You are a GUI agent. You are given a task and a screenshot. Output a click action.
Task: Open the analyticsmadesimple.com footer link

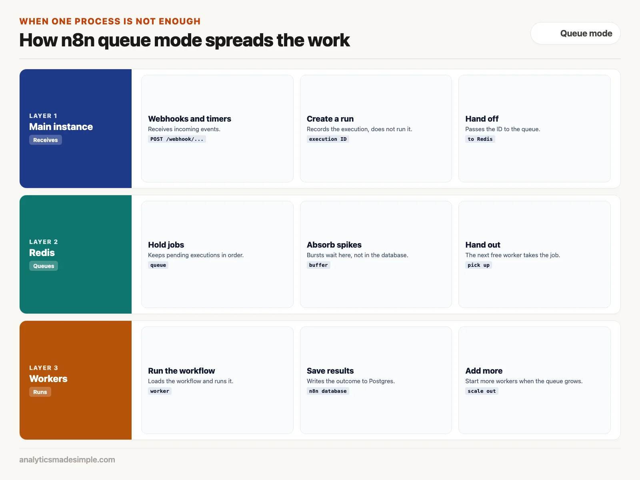pos(67,460)
